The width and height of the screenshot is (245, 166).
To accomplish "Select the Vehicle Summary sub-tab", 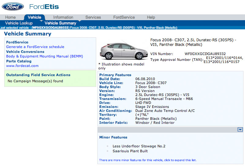I will 60,23.
